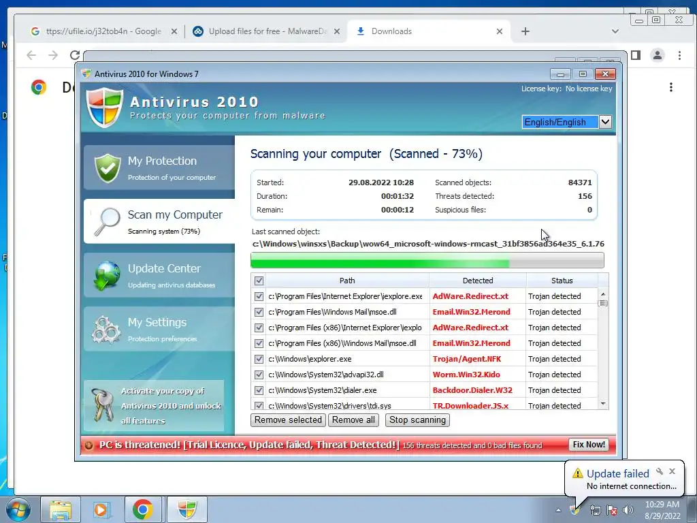697x523 pixels.
Task: Uncheck the tdi.sys row
Action: 259,405
